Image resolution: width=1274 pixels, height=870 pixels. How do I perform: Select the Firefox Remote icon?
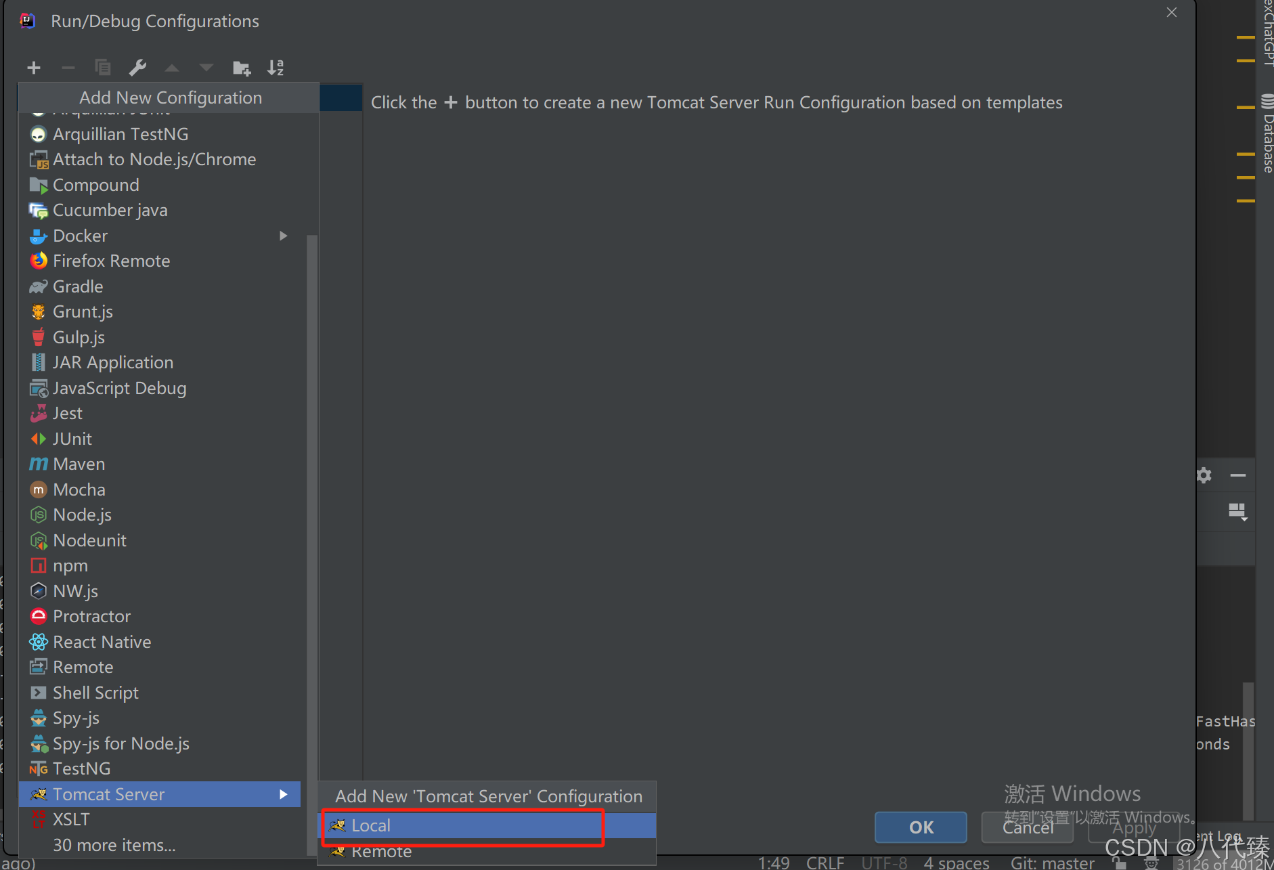(x=39, y=261)
